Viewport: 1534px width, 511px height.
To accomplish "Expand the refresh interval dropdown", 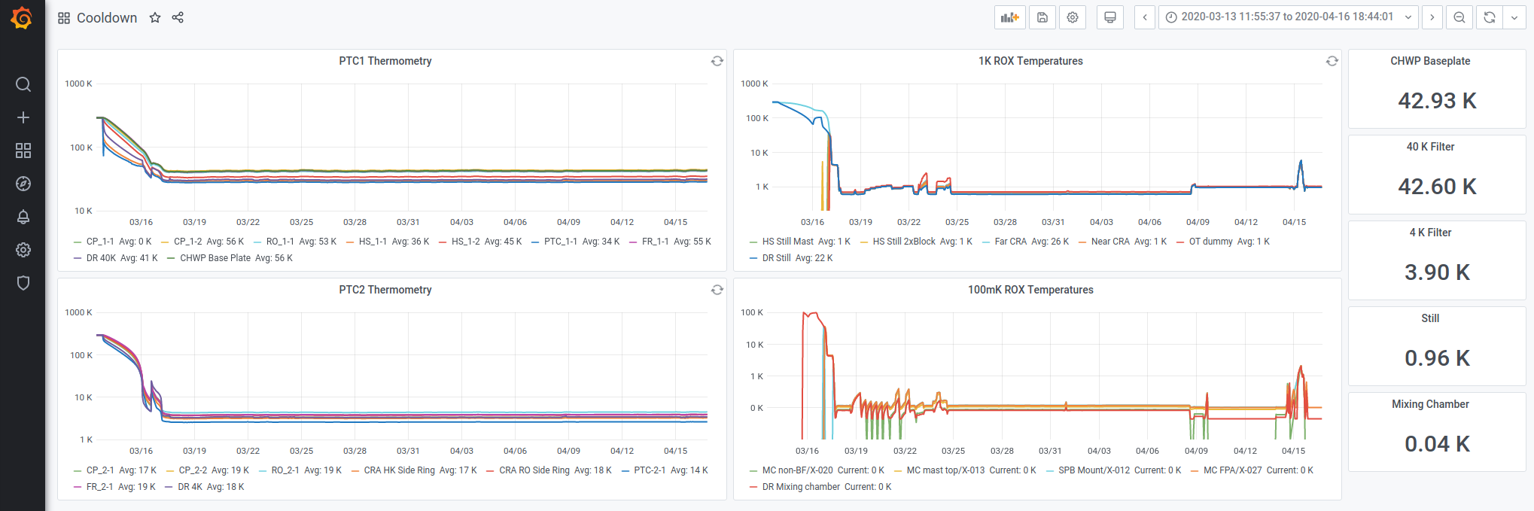I will 1514,17.
